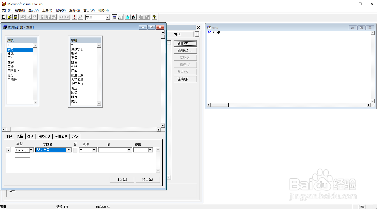Click the Report wizard toolbar icon
The image size is (377, 209).
click(x=134, y=17)
